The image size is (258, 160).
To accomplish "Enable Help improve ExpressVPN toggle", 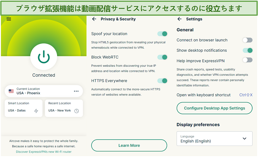I will pyautogui.click(x=247, y=60).
